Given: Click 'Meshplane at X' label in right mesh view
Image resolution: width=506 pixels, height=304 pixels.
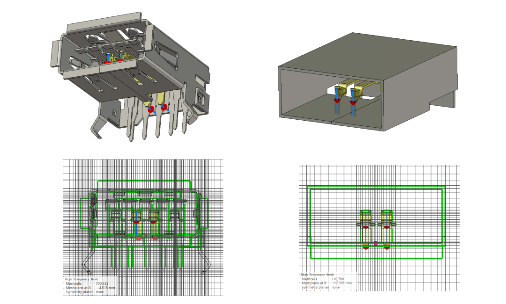Looking at the screenshot, I should pyautogui.click(x=313, y=283).
